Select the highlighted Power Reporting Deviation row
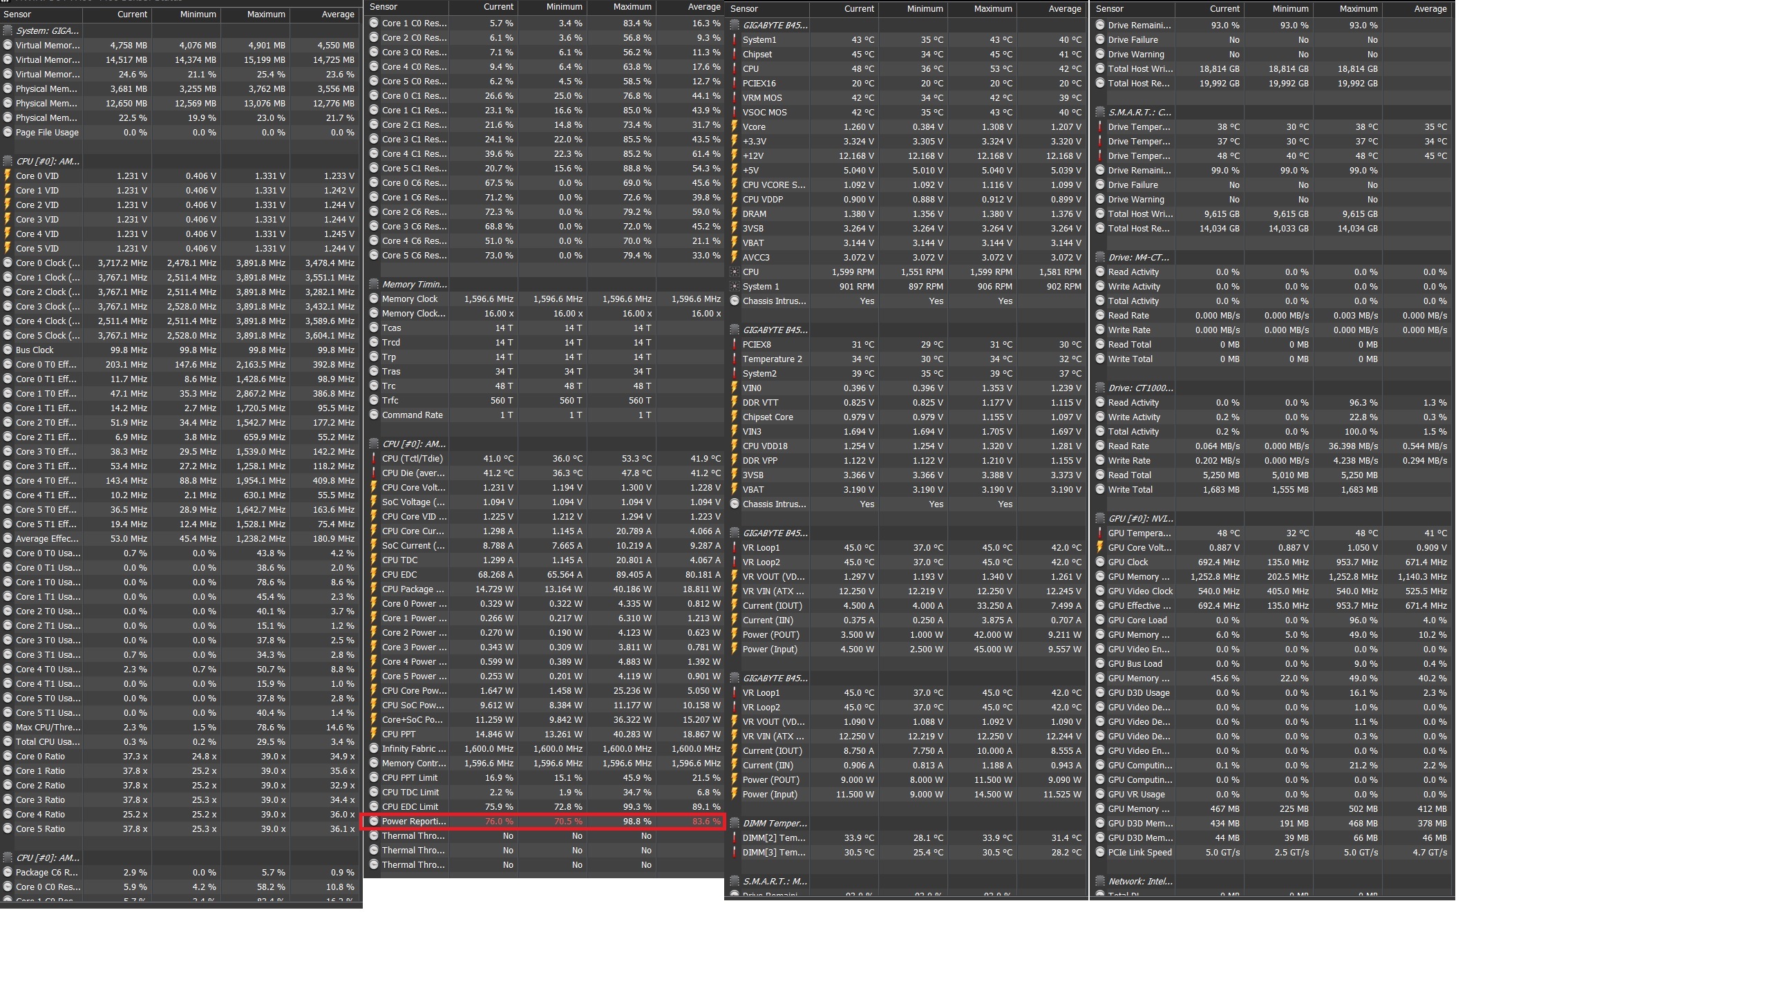Image resolution: width=1769 pixels, height=995 pixels. 542,821
